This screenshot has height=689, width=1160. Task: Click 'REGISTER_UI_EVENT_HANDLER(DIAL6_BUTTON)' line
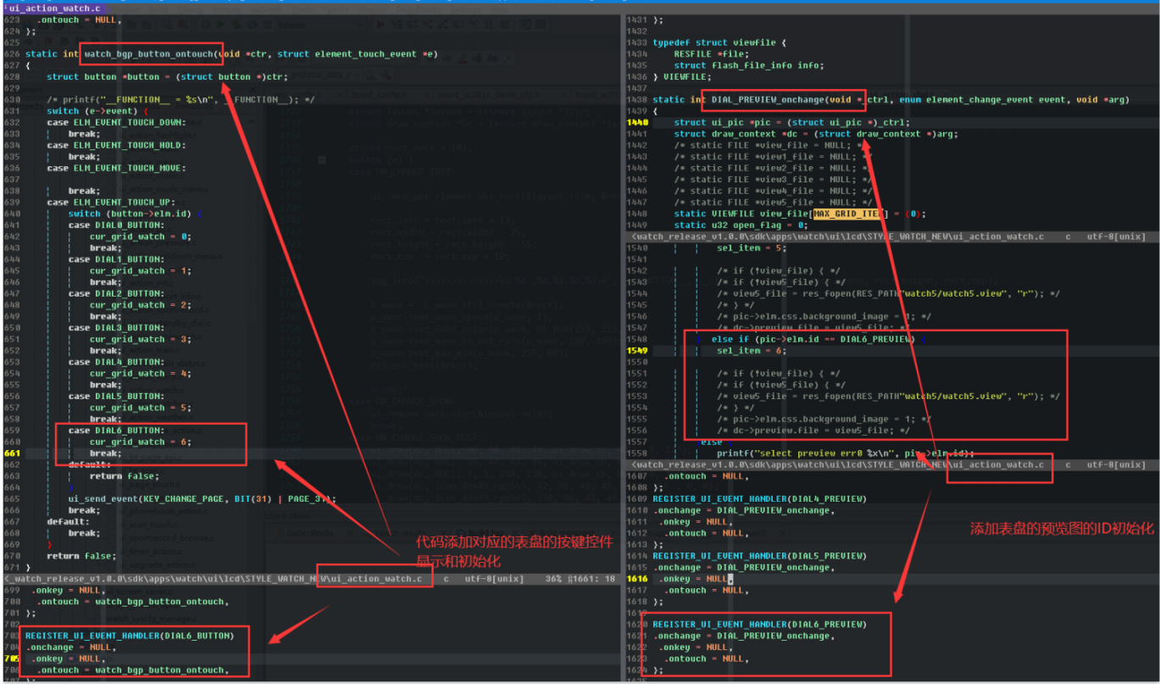tap(130, 635)
